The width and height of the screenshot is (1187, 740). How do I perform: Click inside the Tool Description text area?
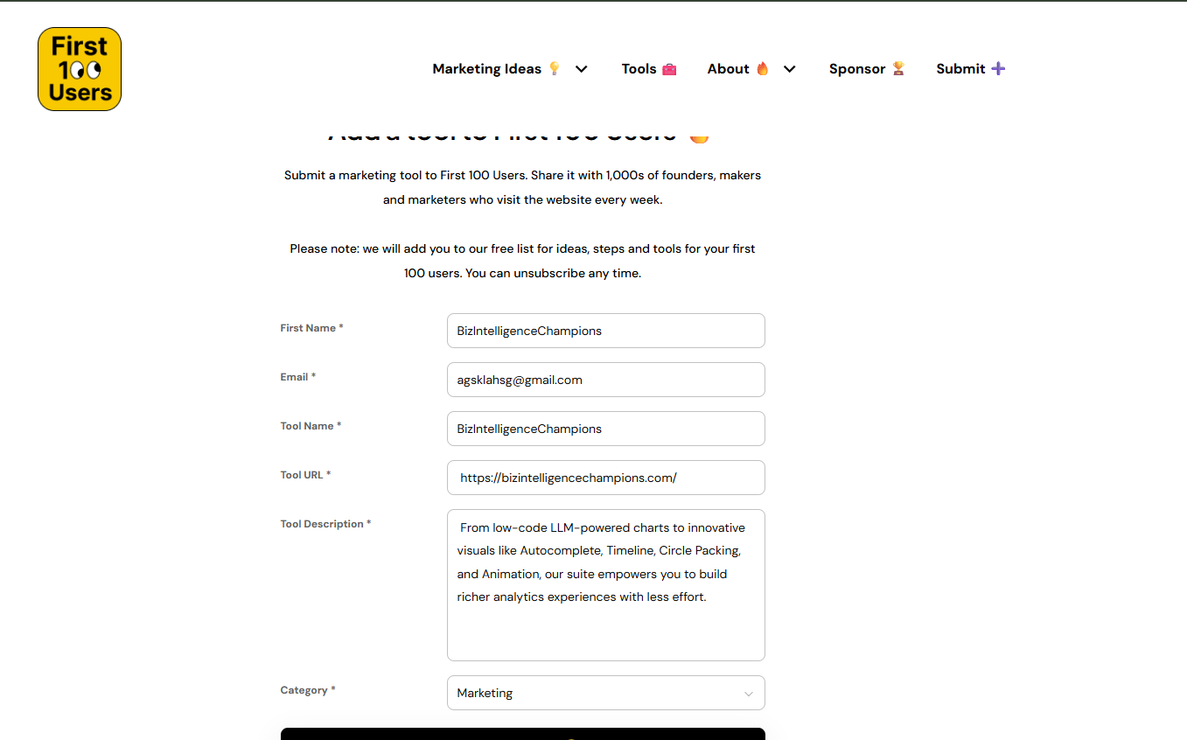[x=605, y=585]
